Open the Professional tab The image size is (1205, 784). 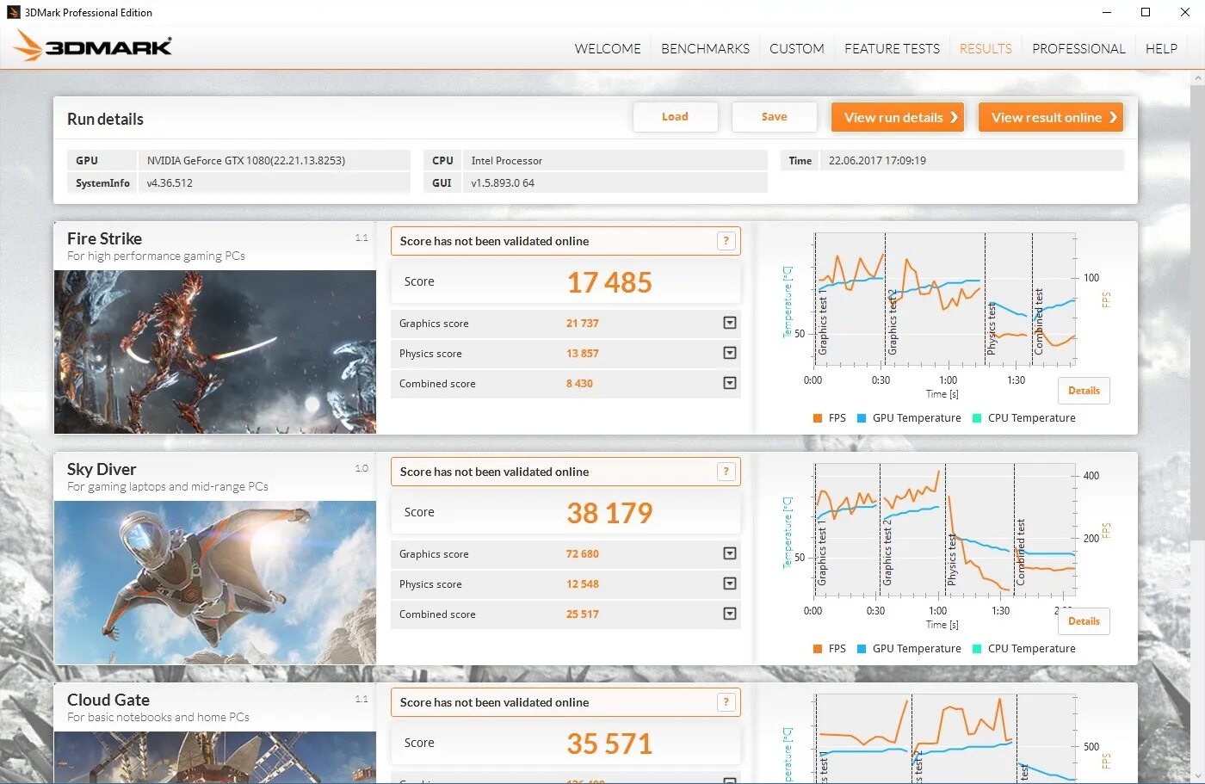(x=1078, y=49)
